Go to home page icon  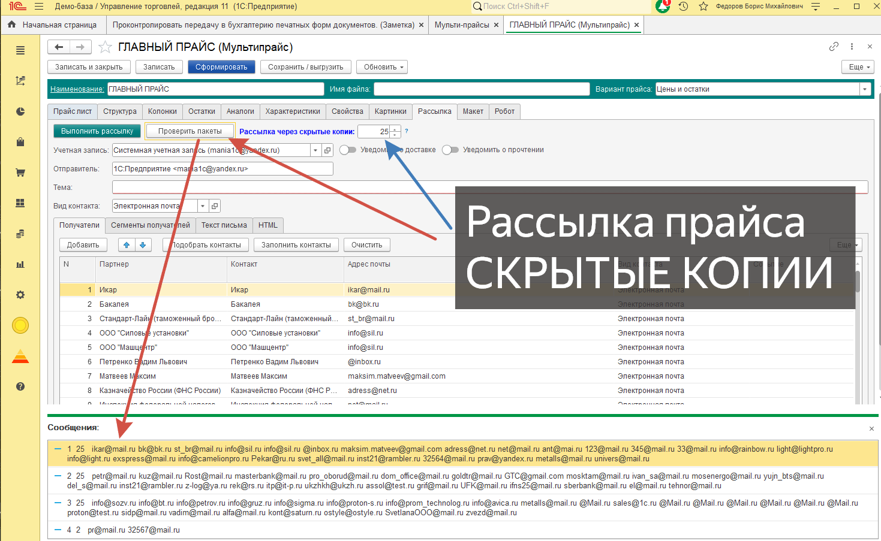tap(11, 25)
